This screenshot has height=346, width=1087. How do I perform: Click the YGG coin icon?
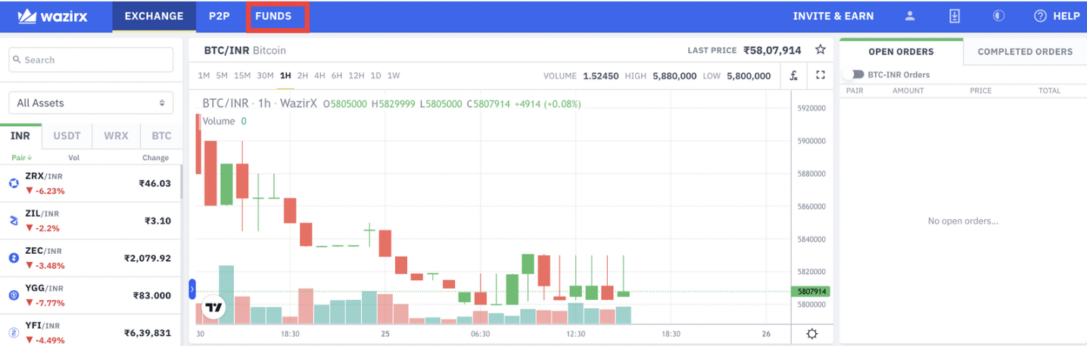coord(14,295)
